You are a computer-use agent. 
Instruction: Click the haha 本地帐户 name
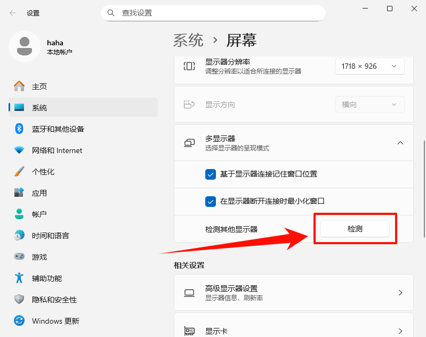coord(60,47)
